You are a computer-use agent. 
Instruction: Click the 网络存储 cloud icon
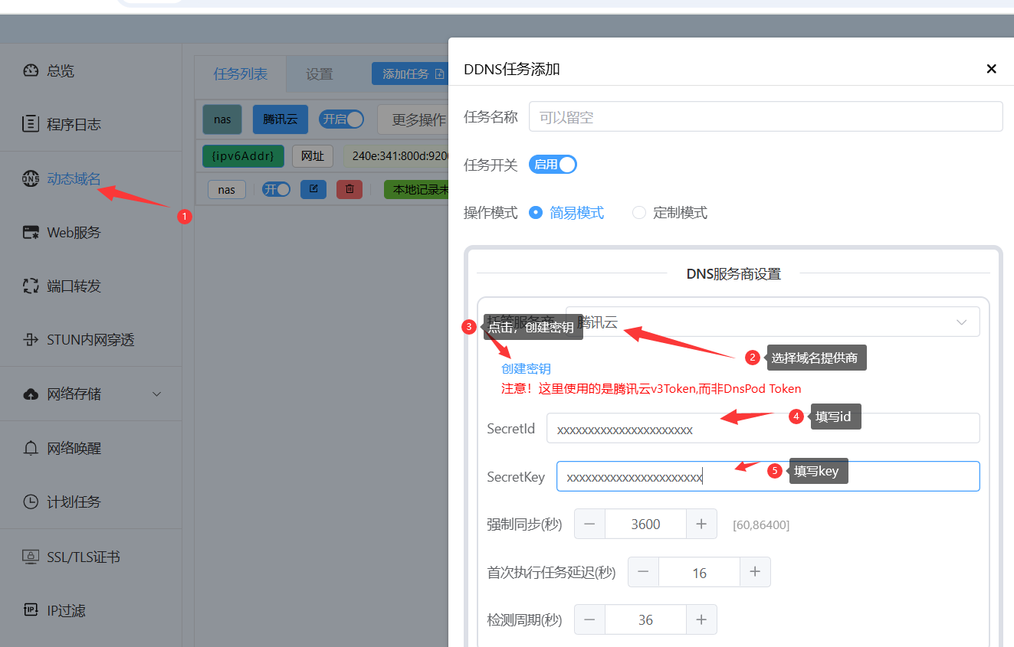pyautogui.click(x=31, y=394)
